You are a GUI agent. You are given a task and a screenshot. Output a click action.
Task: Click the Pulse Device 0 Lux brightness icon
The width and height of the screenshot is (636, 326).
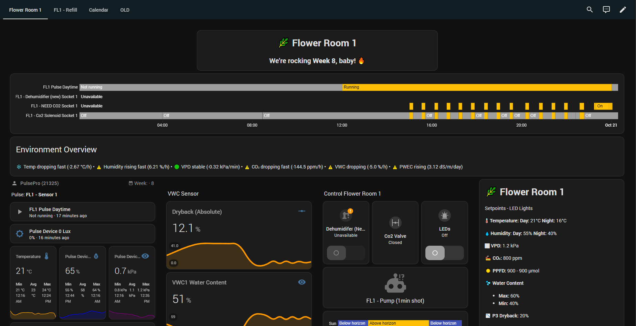[x=20, y=234]
